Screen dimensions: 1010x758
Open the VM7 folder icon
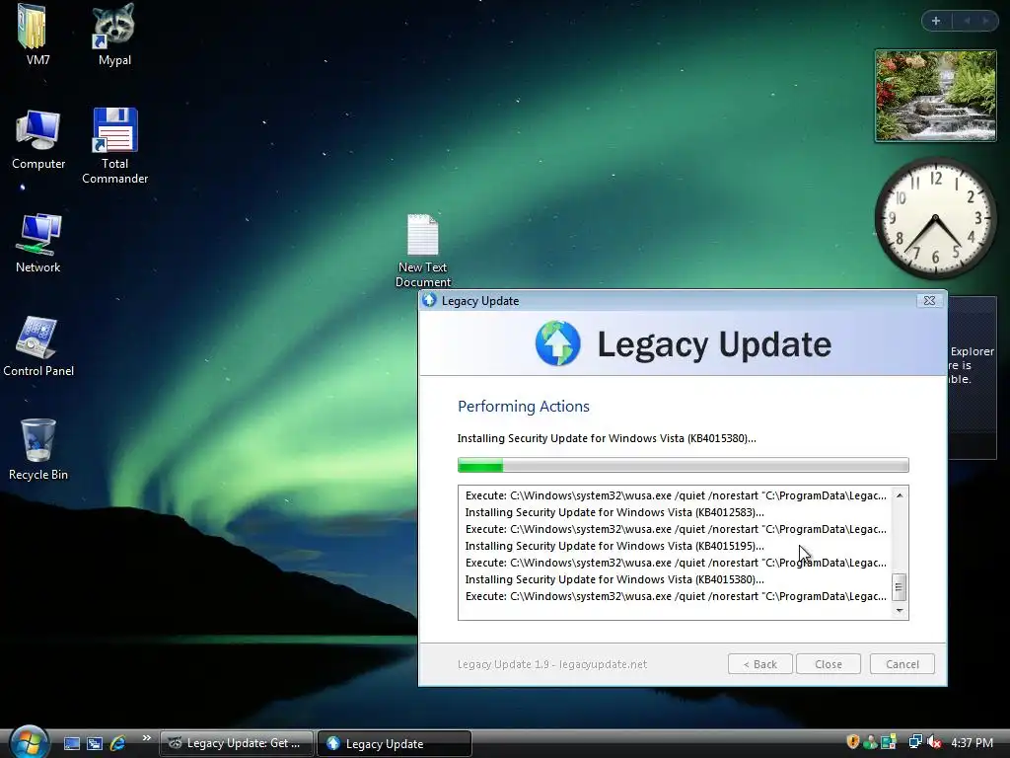coord(36,35)
